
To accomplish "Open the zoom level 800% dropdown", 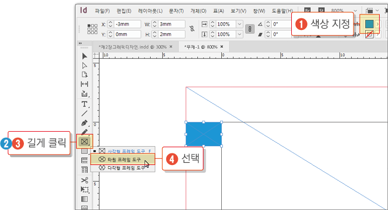I will 355,11.
